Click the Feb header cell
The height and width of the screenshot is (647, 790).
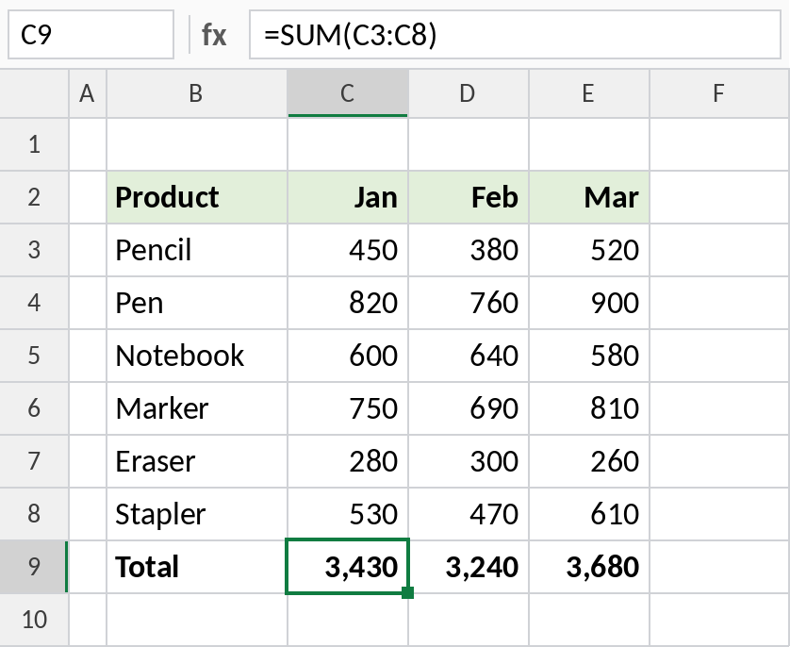469,197
